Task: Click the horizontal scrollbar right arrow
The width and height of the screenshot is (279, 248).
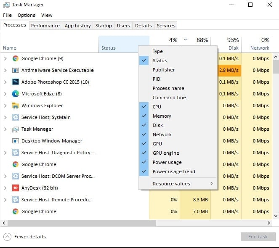Action: (268, 223)
